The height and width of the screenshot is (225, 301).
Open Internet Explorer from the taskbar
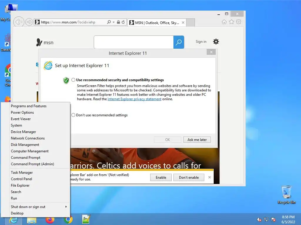pos(14,220)
